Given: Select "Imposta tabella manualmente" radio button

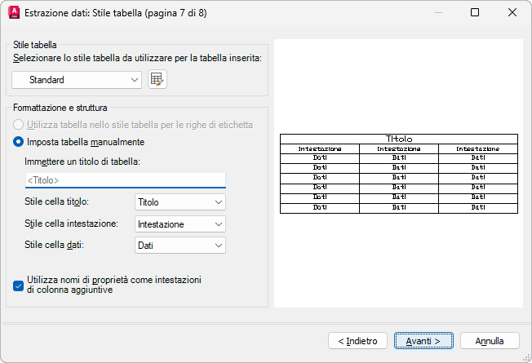Looking at the screenshot, I should tap(20, 142).
